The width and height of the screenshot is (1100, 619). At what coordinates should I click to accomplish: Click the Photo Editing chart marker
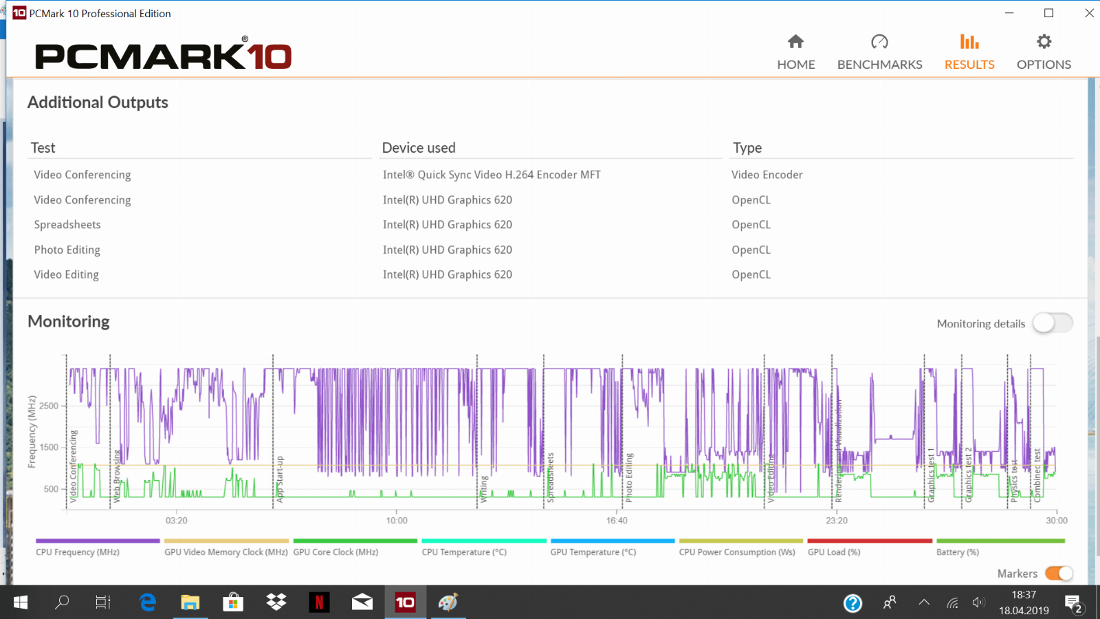click(629, 477)
